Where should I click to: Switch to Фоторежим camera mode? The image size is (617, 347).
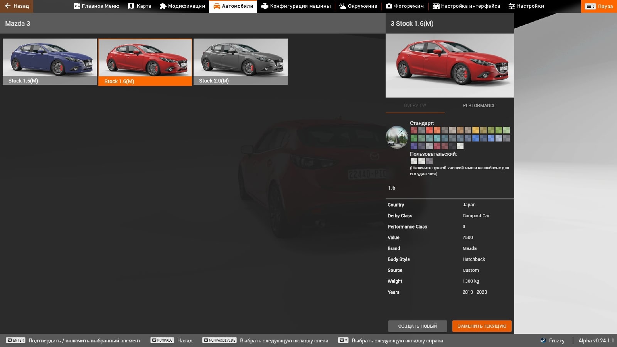(x=405, y=6)
